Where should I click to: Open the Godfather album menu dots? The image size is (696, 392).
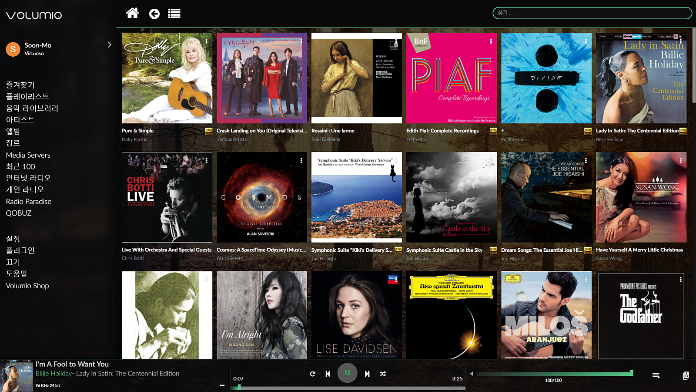point(680,280)
